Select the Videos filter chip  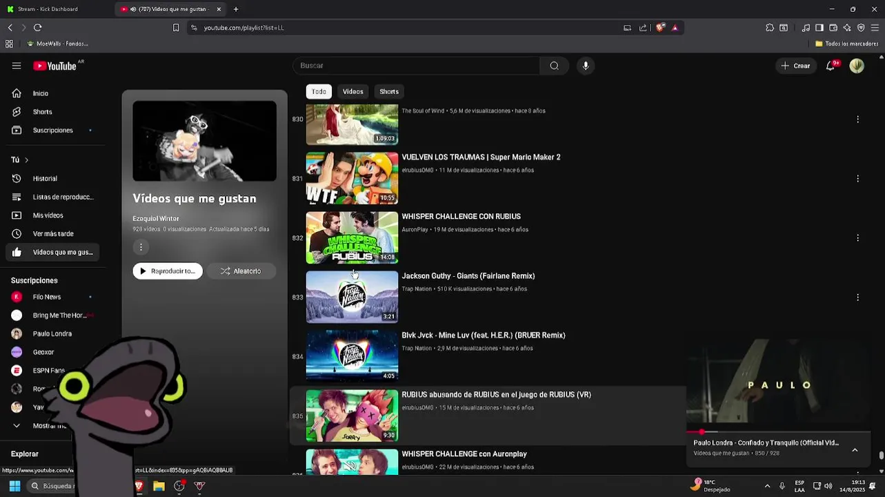pos(352,92)
